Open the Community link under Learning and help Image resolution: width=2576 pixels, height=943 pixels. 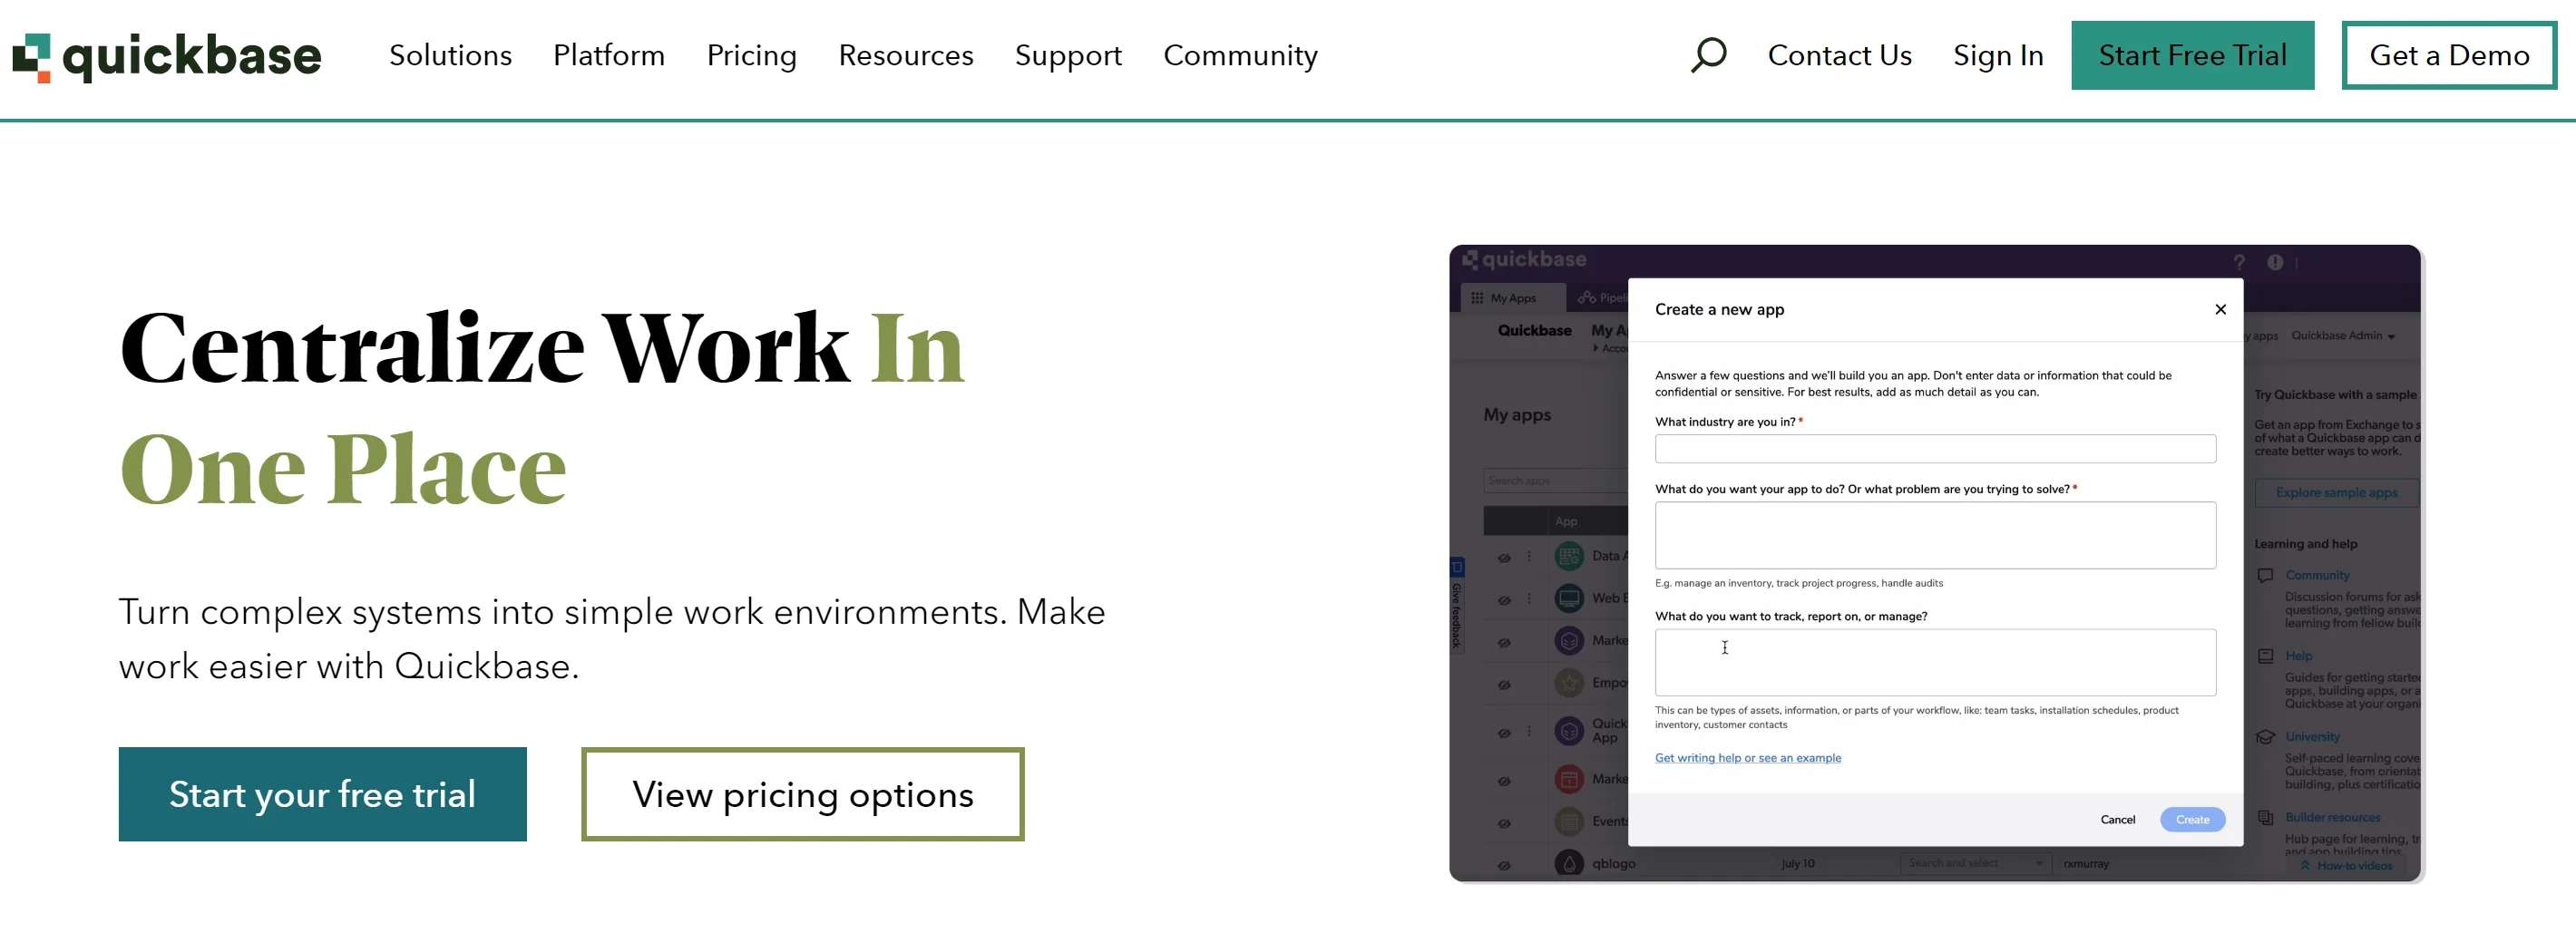(2316, 575)
